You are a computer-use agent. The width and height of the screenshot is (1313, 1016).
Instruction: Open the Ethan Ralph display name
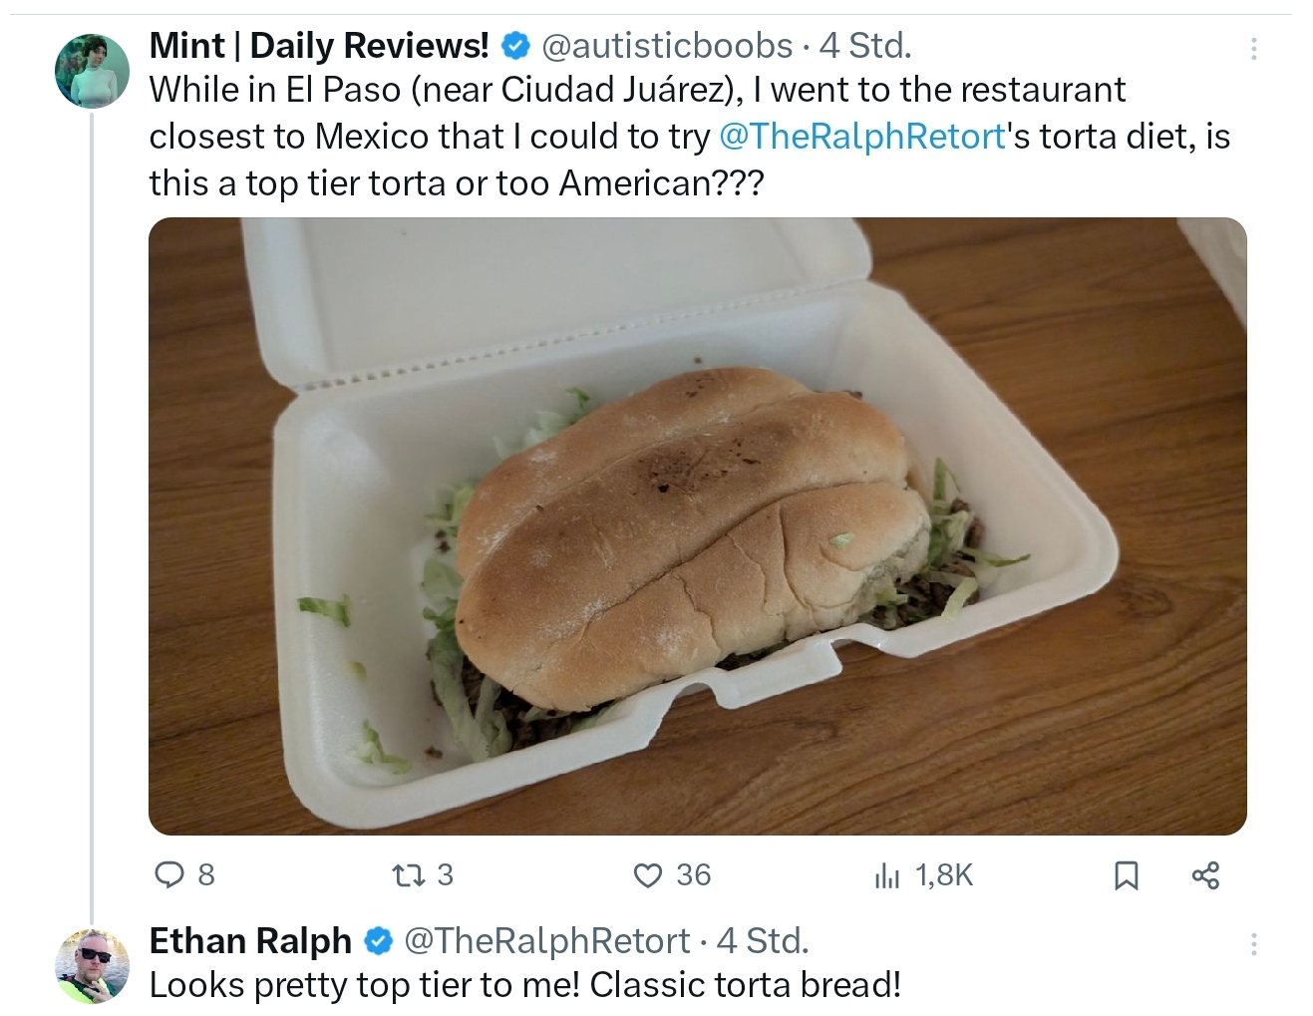click(250, 940)
